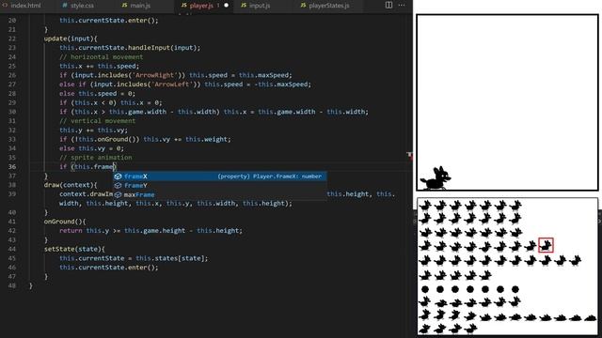Image resolution: width=602 pixels, height=338 pixels.
Task: Click the JS icon on player.js tab
Action: pyautogui.click(x=184, y=6)
